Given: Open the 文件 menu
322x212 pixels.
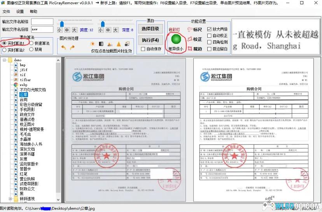Looking at the screenshot, I should point(6,12).
